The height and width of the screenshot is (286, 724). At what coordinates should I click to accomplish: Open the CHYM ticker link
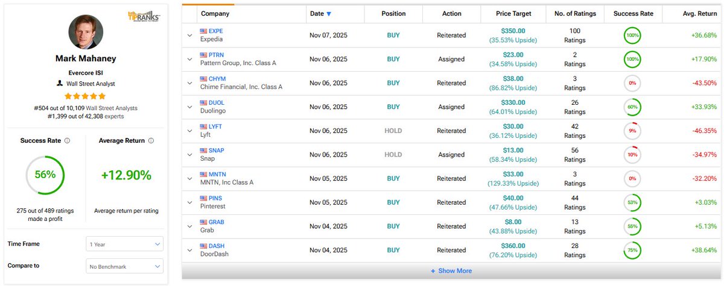[x=217, y=79]
